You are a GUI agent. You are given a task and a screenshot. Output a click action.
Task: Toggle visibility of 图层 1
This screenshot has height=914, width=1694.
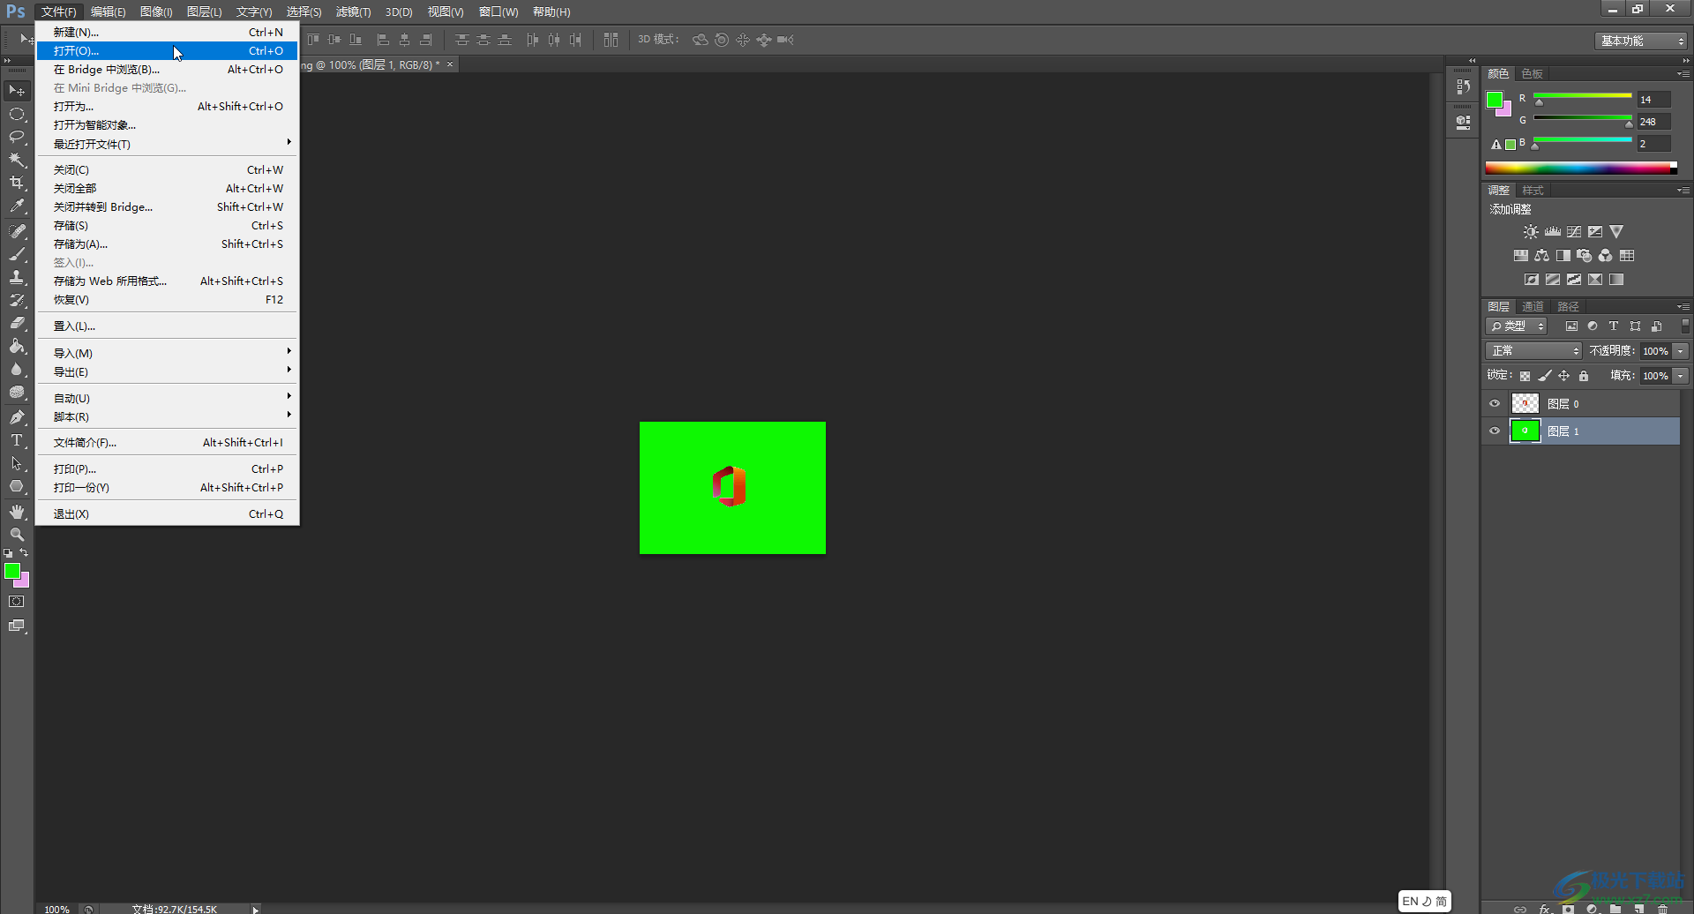(x=1495, y=431)
